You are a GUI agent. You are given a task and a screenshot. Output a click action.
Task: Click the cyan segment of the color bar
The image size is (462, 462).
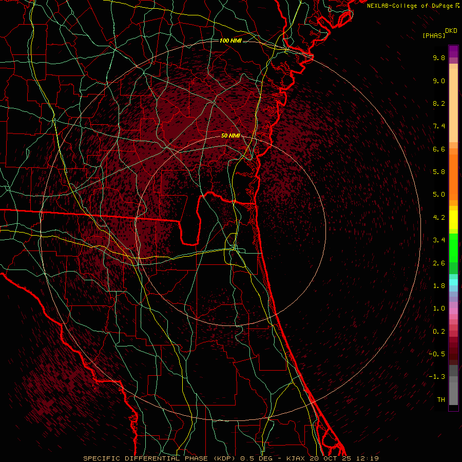pyautogui.click(x=453, y=282)
